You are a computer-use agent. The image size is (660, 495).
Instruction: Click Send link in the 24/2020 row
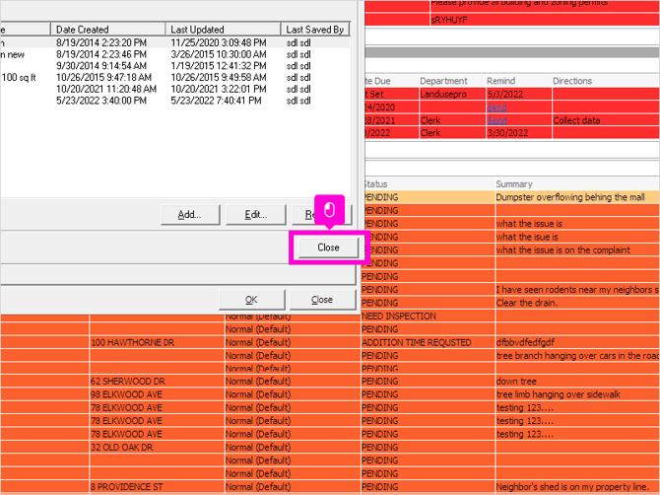(496, 107)
